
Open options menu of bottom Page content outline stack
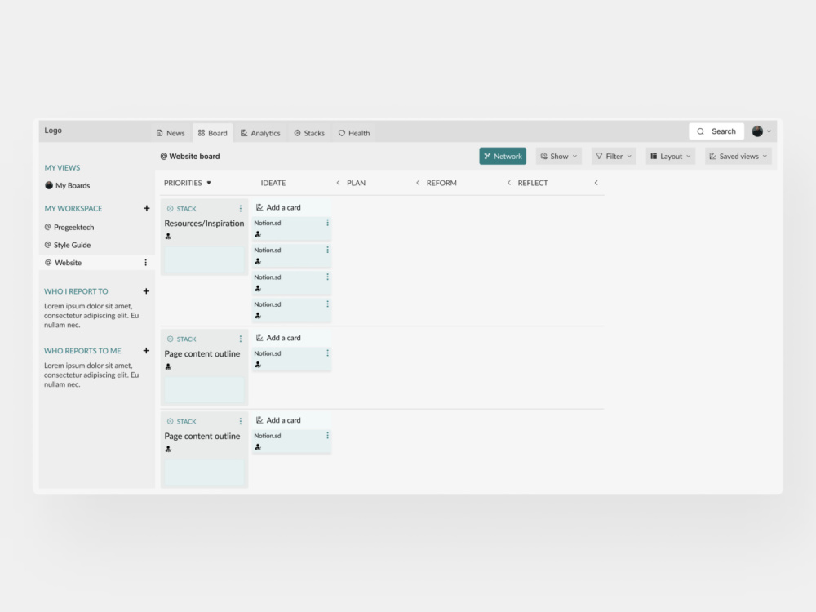(241, 422)
